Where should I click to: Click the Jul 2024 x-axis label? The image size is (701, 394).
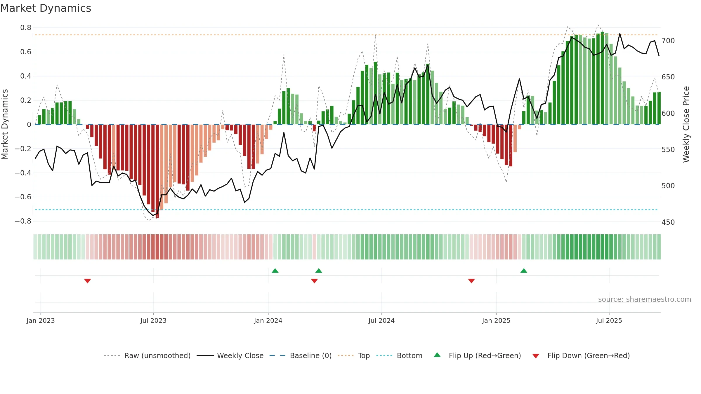[381, 320]
